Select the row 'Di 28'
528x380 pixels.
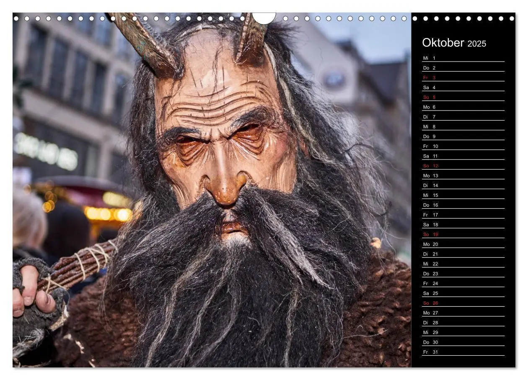pyautogui.click(x=463, y=322)
